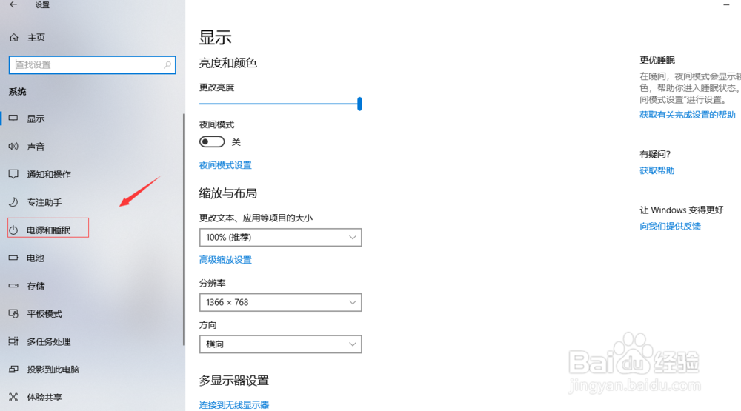
Task: Open Night light settings (夜间模式设置) link
Action: 225,165
